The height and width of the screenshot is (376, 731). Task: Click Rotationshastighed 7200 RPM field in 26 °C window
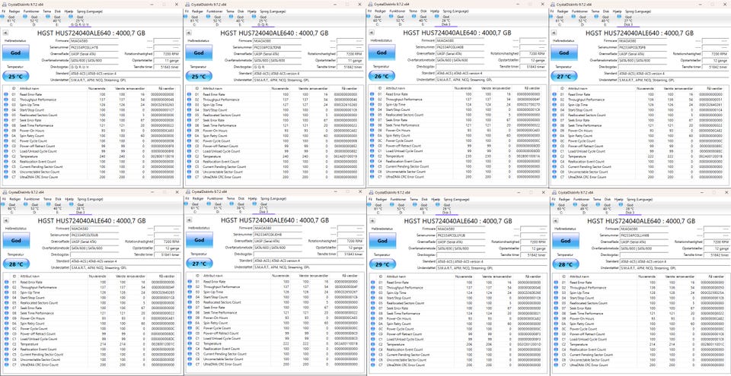click(533, 53)
